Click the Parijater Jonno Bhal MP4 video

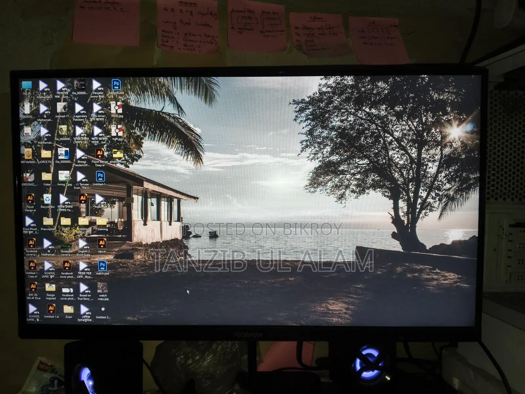[x=98, y=89]
